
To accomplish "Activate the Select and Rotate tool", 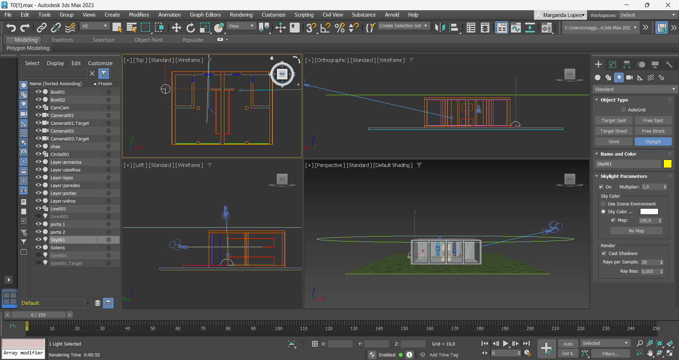I will (190, 28).
